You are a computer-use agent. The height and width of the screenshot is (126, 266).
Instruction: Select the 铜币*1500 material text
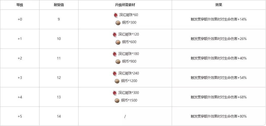(129, 100)
